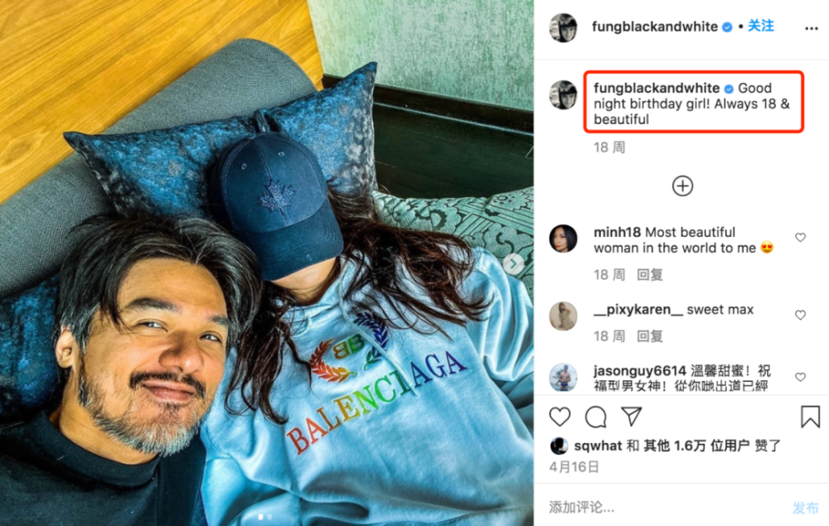The width and height of the screenshot is (829, 526).
Task: Open the three-dot more options menu
Action: [x=812, y=28]
